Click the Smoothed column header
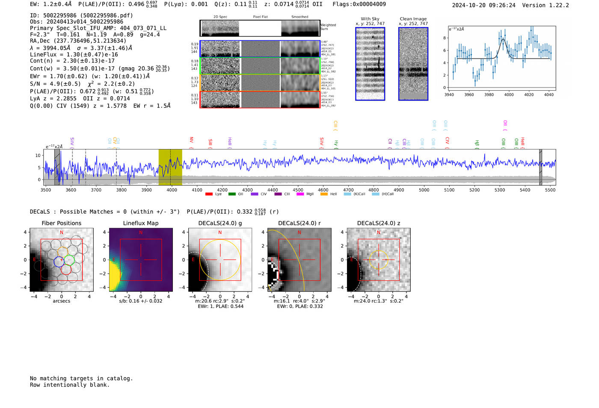This screenshot has height=408, width=599. click(x=299, y=17)
